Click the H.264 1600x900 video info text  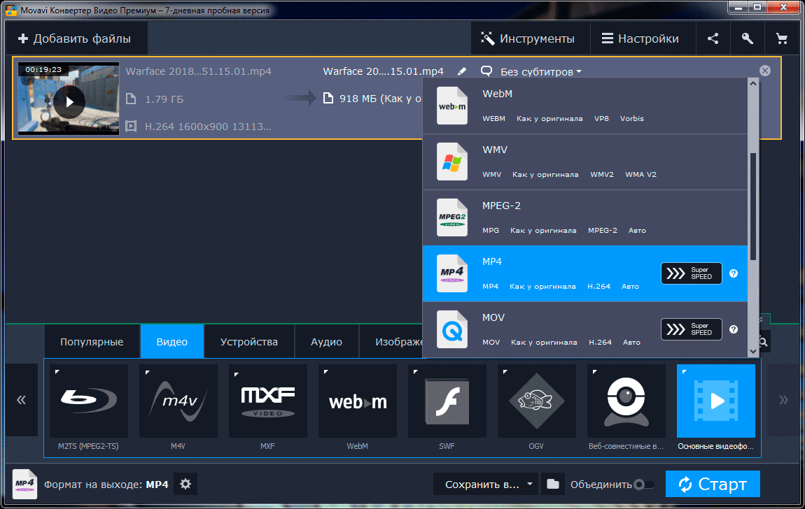[207, 126]
